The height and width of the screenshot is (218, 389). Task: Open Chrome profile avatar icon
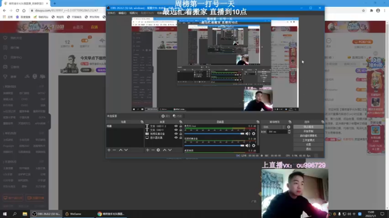[378, 10]
